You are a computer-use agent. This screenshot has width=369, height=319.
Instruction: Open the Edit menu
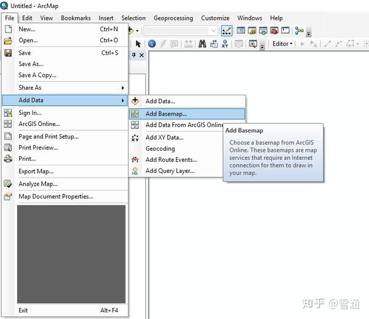click(27, 18)
